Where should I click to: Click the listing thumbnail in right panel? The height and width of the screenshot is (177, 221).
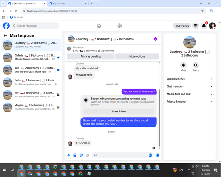point(190,42)
